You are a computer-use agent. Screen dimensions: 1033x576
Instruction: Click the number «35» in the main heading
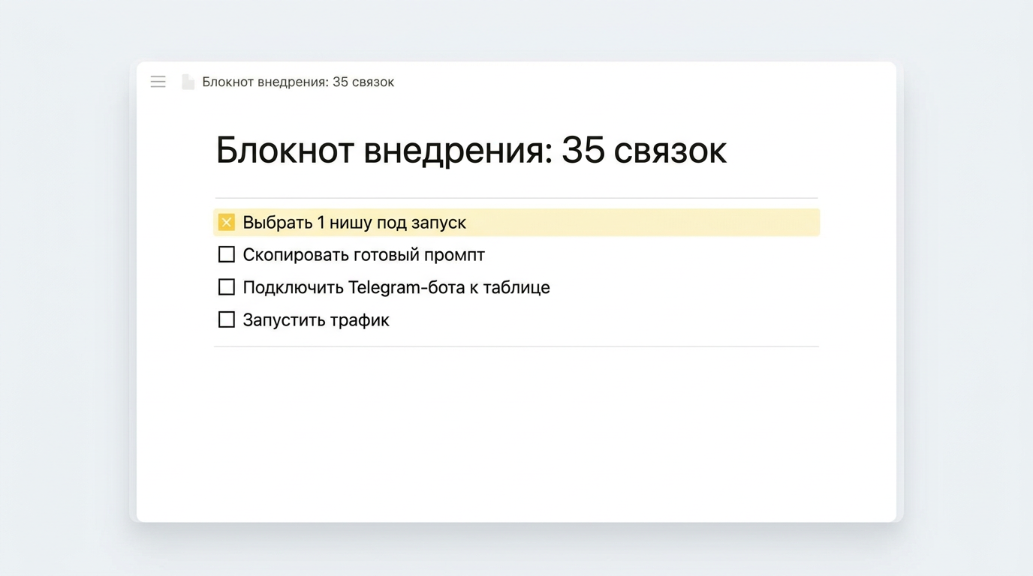[x=583, y=150]
